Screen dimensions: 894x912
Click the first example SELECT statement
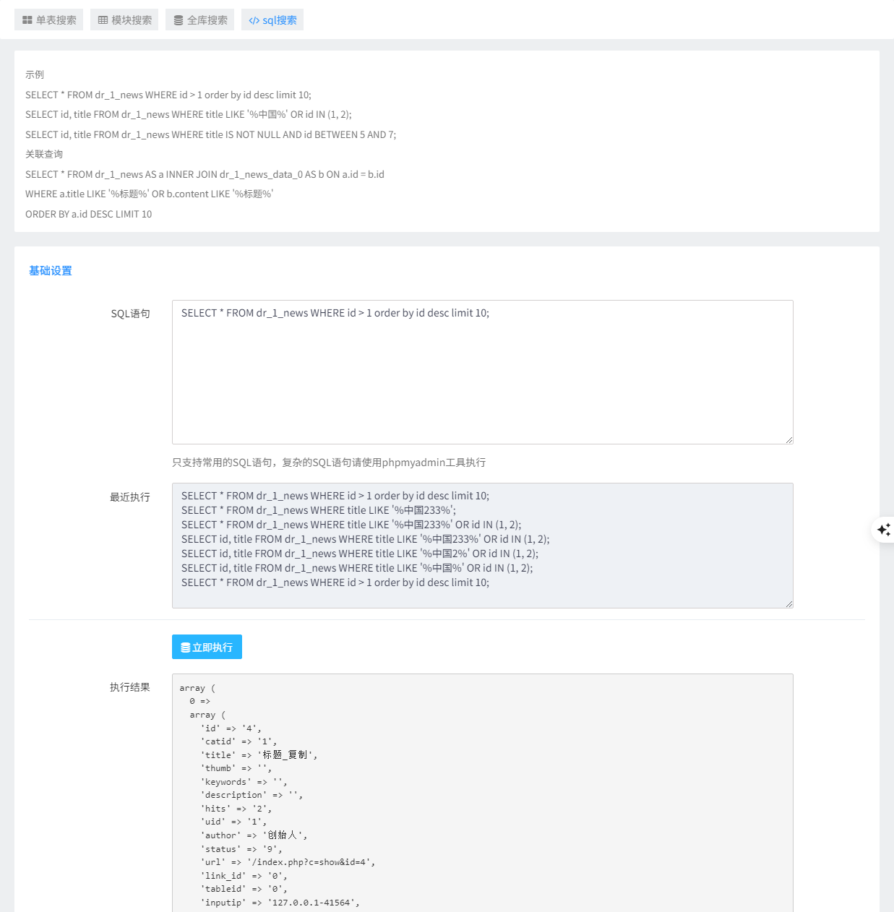click(168, 95)
